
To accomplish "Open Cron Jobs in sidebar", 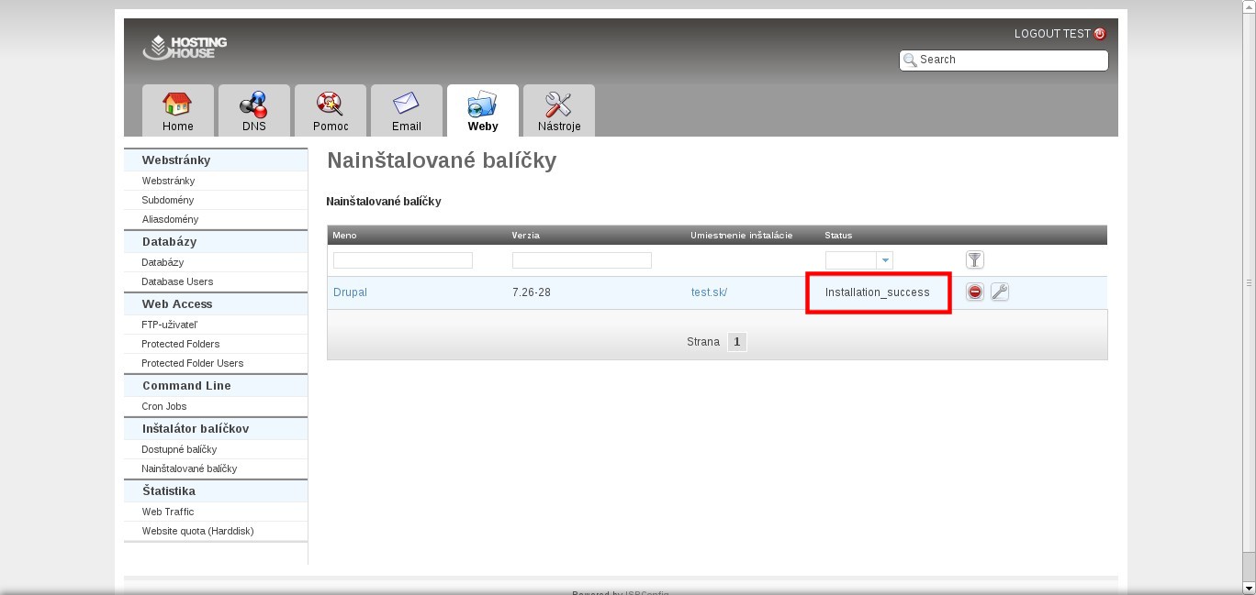I will click(164, 406).
